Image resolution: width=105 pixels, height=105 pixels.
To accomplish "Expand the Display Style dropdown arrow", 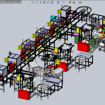I will click(61, 2).
